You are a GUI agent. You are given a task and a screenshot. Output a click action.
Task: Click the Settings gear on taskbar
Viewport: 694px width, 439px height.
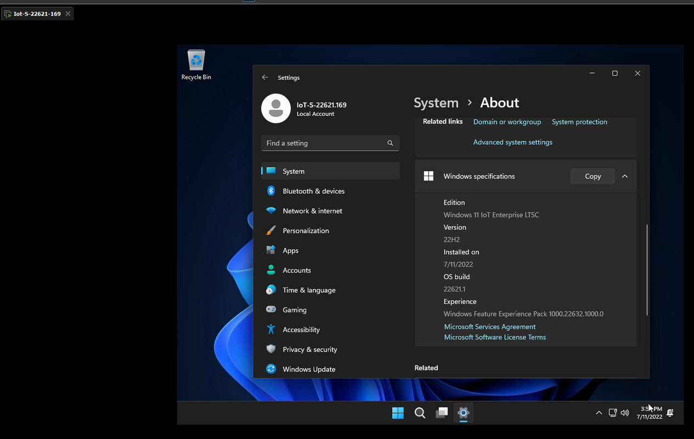click(464, 413)
